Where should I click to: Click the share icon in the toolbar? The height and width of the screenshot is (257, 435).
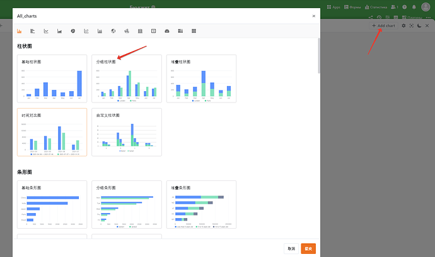pos(371,18)
